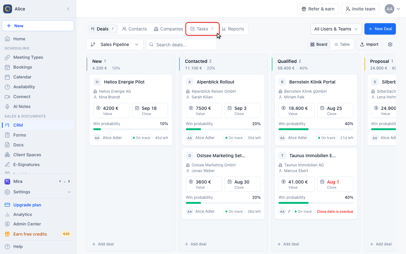Screen dimensions: 406x254
Task: Click the Alice workspace logo
Action: (8, 9)
